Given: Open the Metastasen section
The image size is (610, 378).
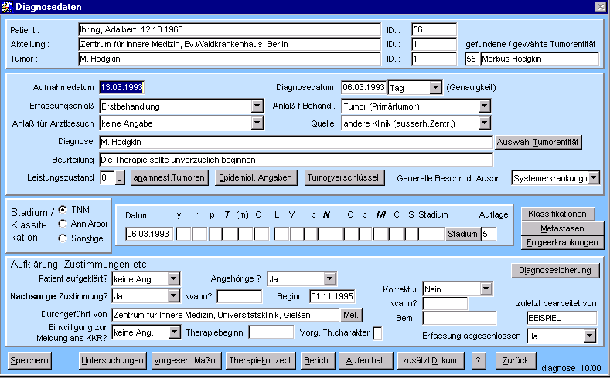Looking at the screenshot, I should coord(562,228).
